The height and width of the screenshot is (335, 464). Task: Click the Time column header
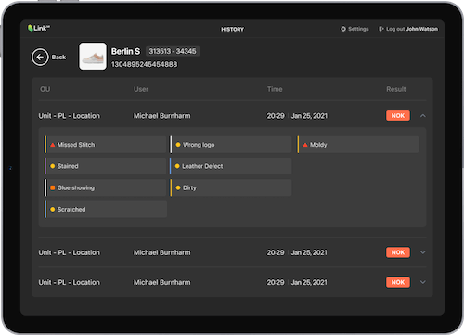275,89
